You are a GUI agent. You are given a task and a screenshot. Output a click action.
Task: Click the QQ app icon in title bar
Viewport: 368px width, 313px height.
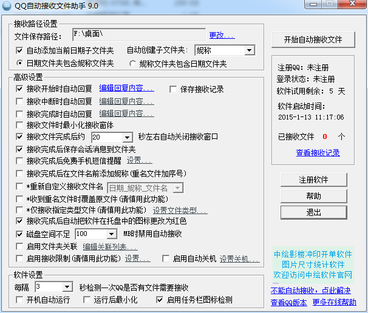7,6
